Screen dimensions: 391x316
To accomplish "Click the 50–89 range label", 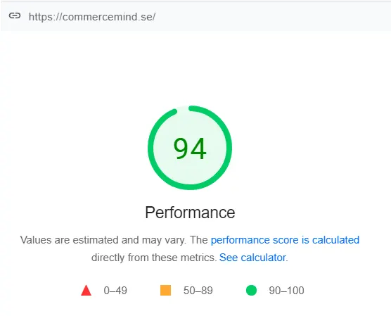I will coord(198,291).
